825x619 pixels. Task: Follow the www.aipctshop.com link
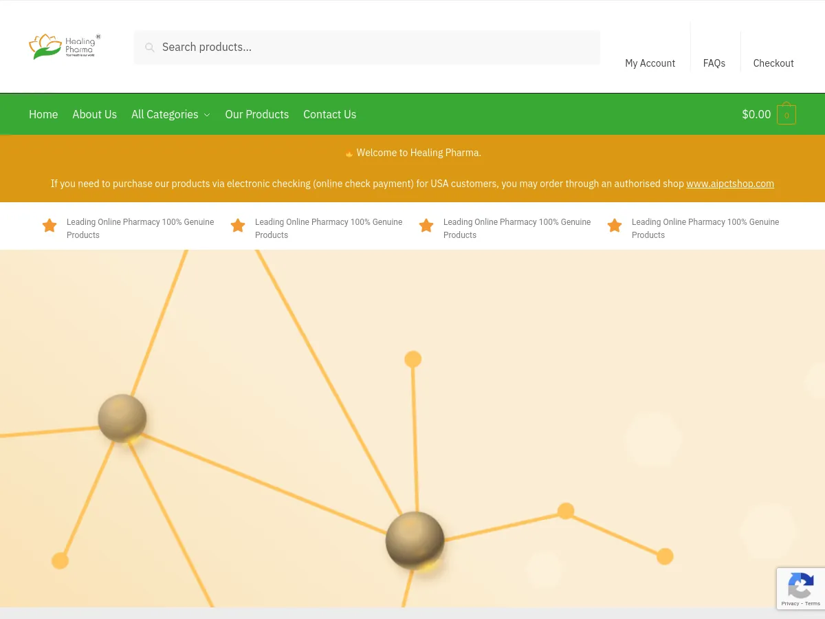[x=730, y=184]
